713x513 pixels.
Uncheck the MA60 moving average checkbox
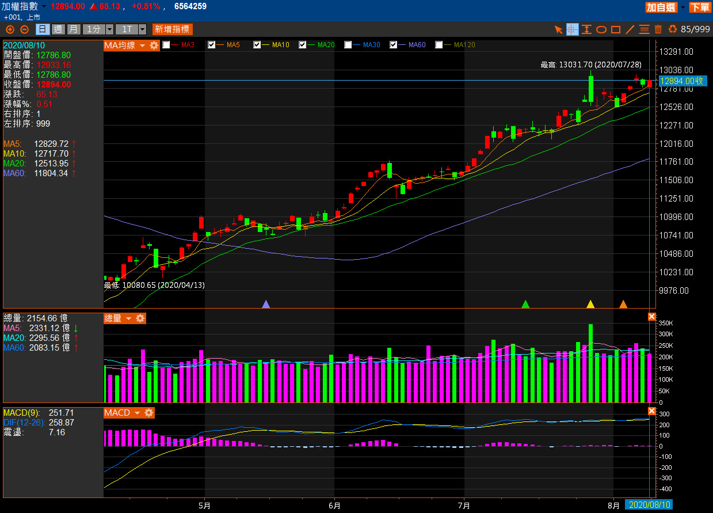click(394, 45)
